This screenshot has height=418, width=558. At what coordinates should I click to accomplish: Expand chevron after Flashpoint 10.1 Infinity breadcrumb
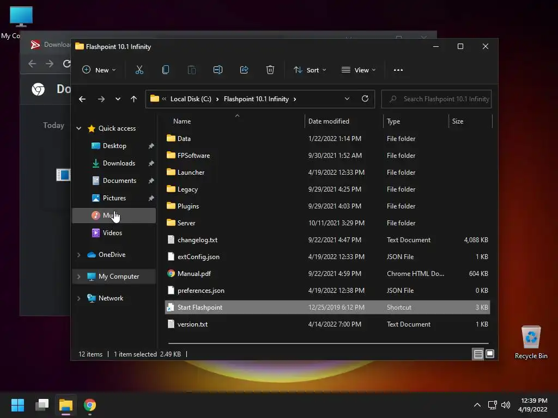point(295,99)
